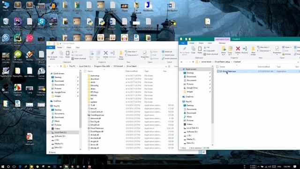Toggle select-all checkbox in DriverTalent file list header
The width and height of the screenshot is (300, 169).
pyautogui.click(x=85, y=71)
